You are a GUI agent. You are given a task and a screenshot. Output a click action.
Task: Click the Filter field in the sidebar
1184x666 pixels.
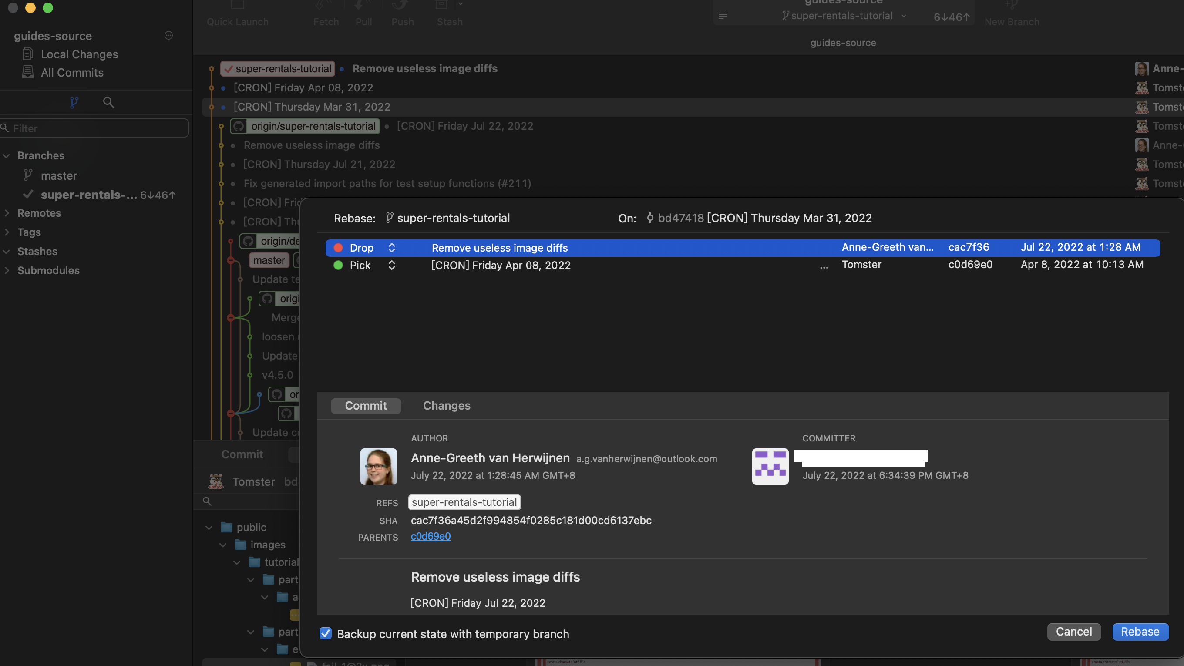tap(94, 128)
